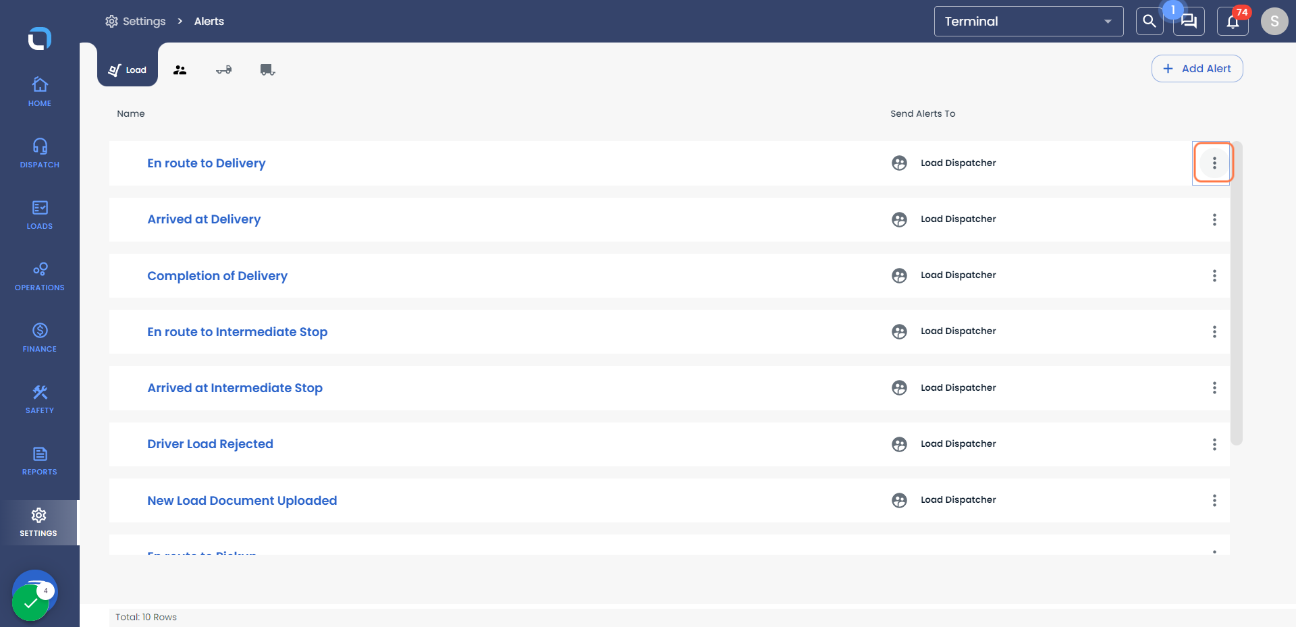Screen dimensions: 1296x627
Task: Click the Add Alert button
Action: pos(1197,69)
